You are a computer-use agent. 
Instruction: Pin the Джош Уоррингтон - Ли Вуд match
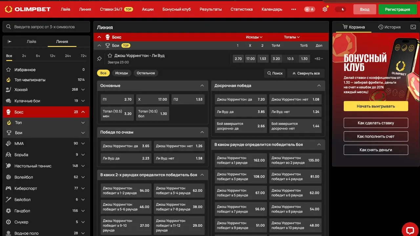click(x=99, y=59)
